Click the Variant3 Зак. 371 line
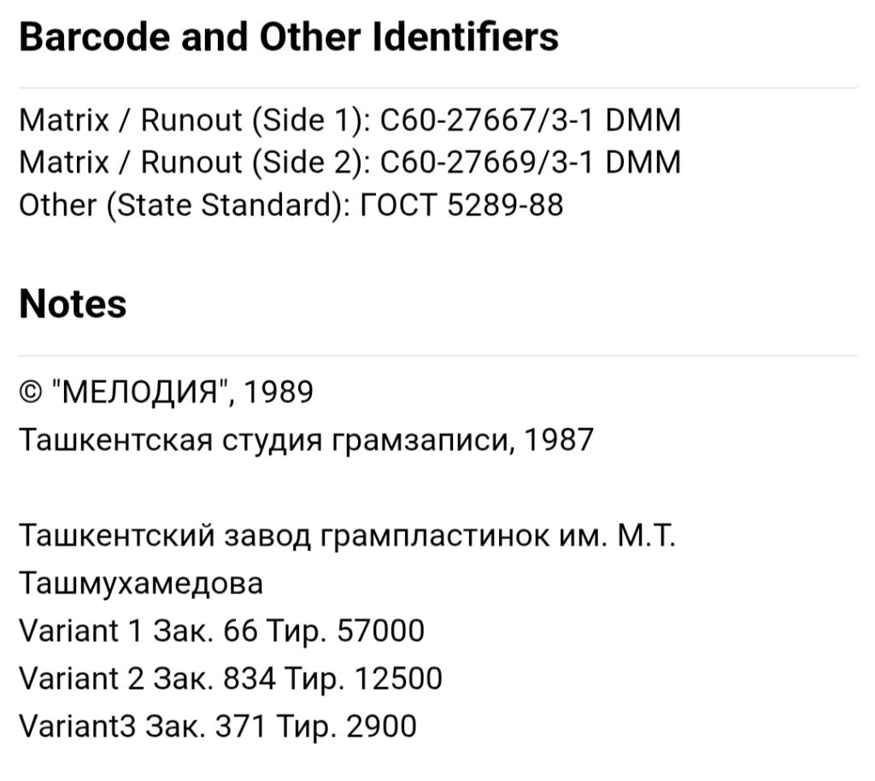This screenshot has width=875, height=781. point(218,726)
